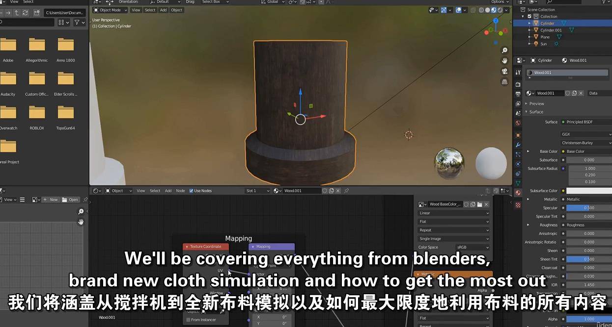Image resolution: width=612 pixels, height=327 pixels.
Task: Click the Open image button
Action: (70, 200)
